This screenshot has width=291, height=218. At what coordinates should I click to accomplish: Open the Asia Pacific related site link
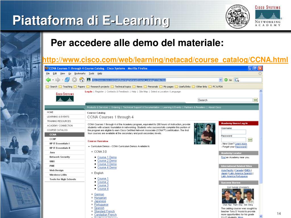pyautogui.click(x=227, y=170)
